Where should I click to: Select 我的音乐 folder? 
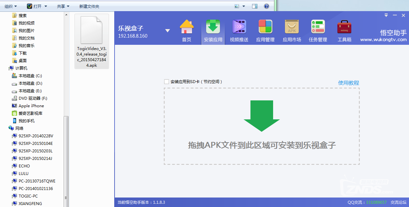coord(27,45)
